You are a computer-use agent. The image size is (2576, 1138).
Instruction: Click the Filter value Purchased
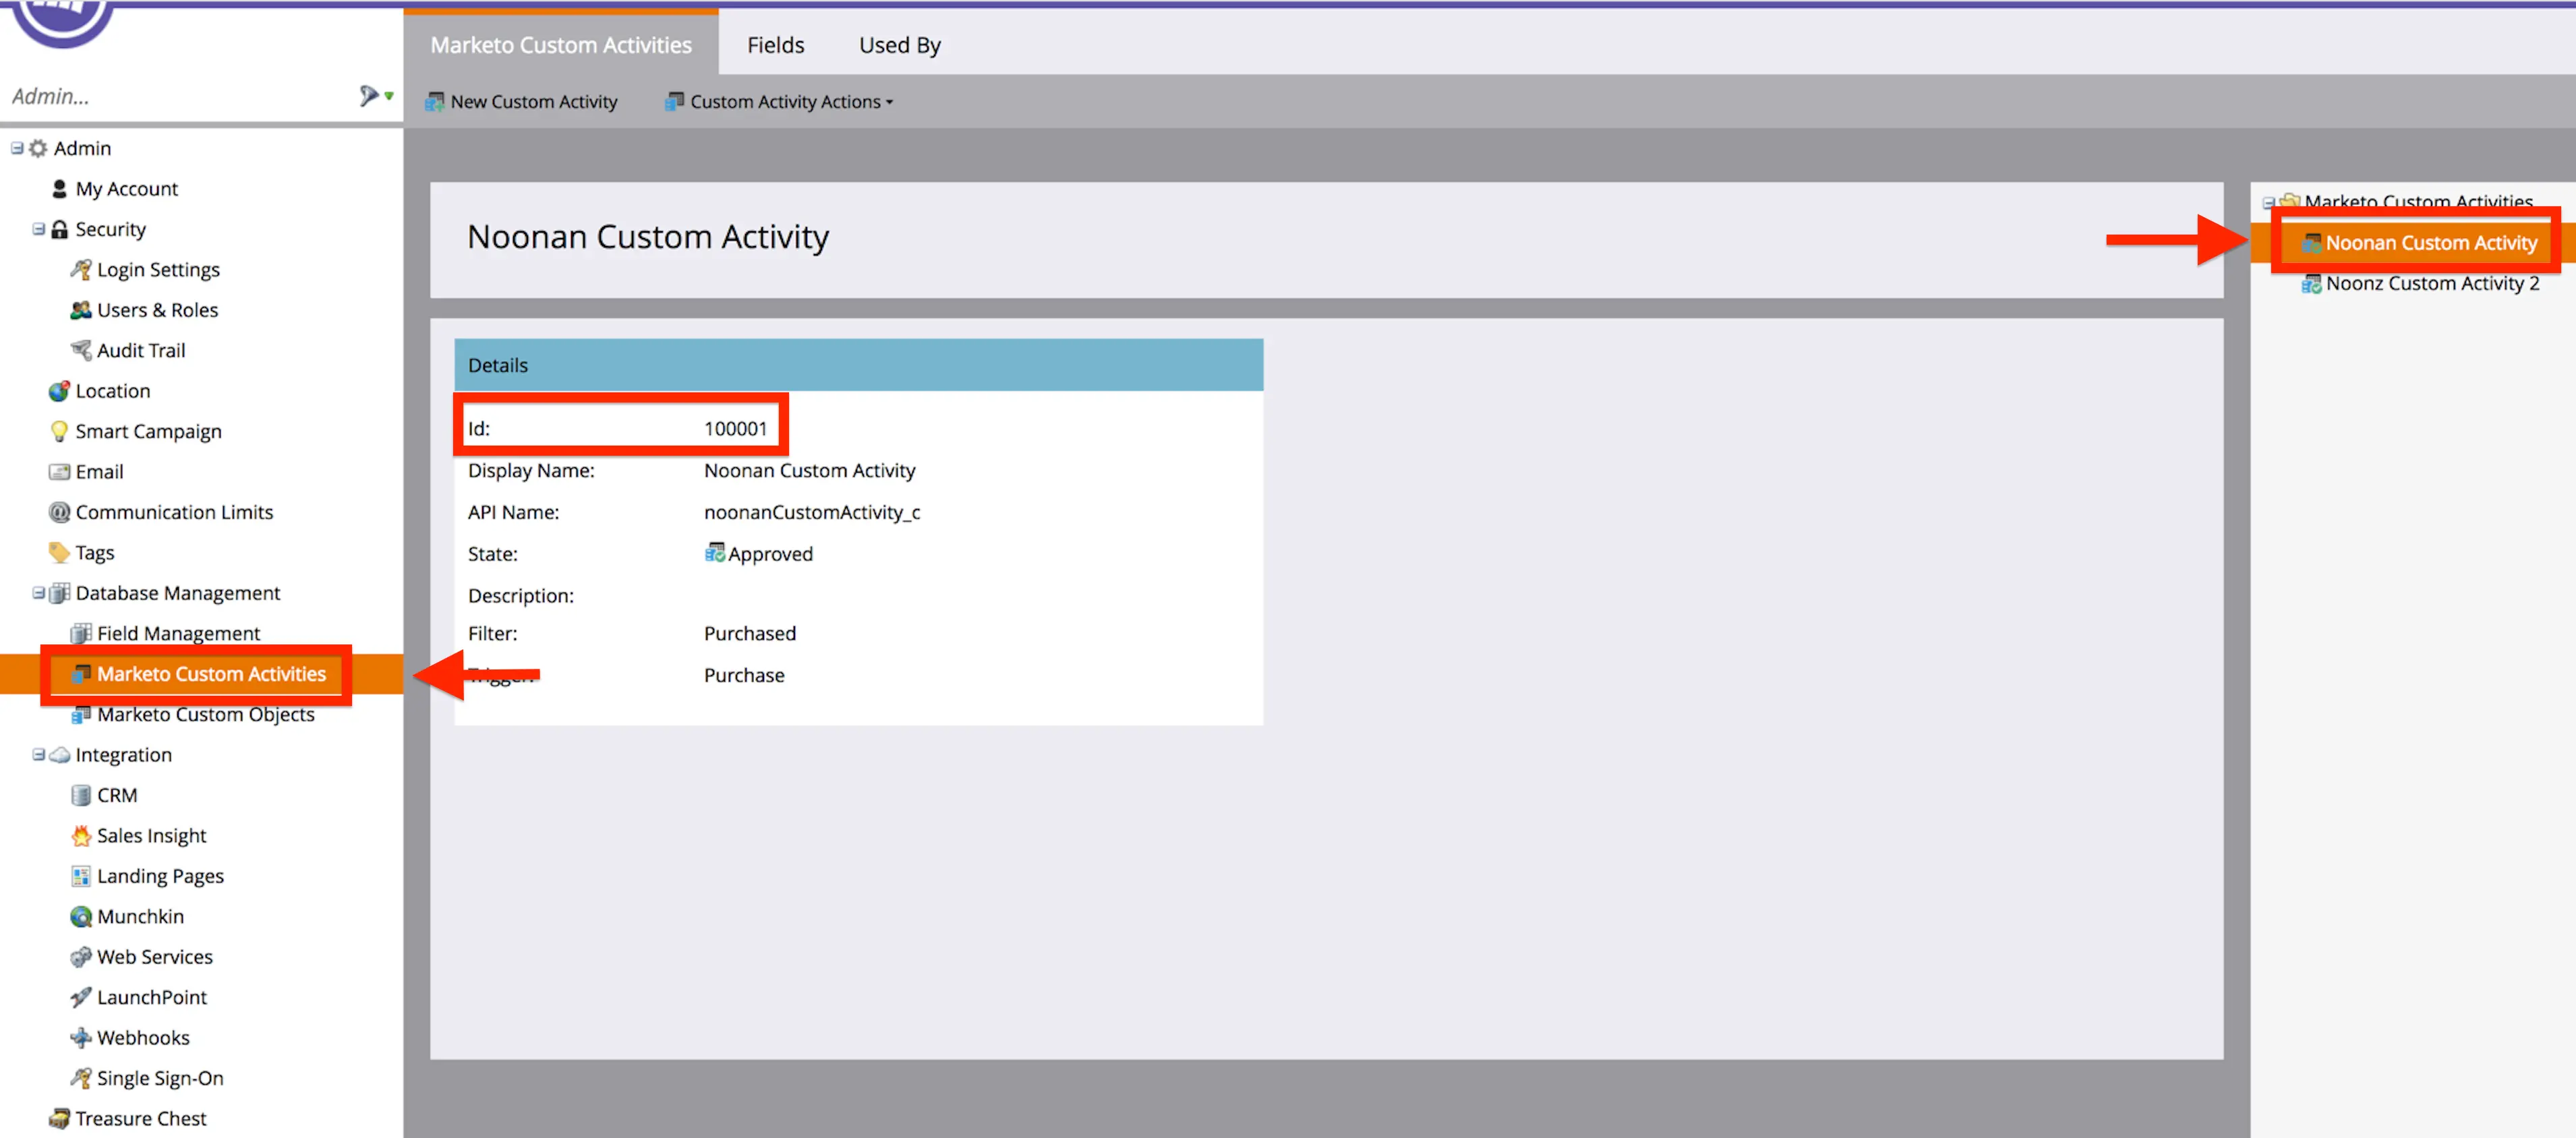pos(750,633)
